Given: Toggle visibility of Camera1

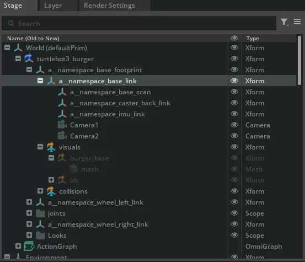Looking at the screenshot, I should pos(234,125).
